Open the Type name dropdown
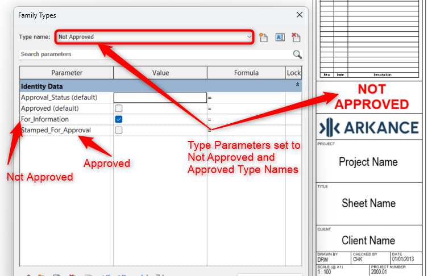 pyautogui.click(x=249, y=37)
